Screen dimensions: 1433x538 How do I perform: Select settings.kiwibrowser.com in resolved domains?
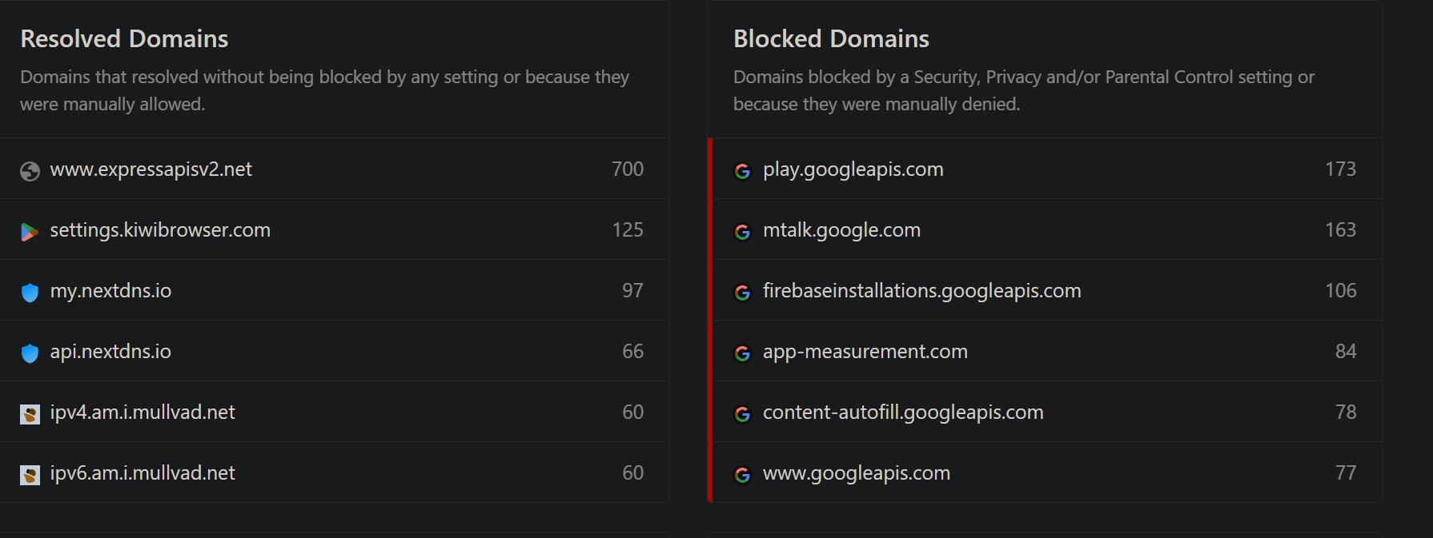160,230
